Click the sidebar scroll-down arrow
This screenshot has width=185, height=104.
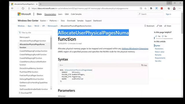click(x=51, y=89)
